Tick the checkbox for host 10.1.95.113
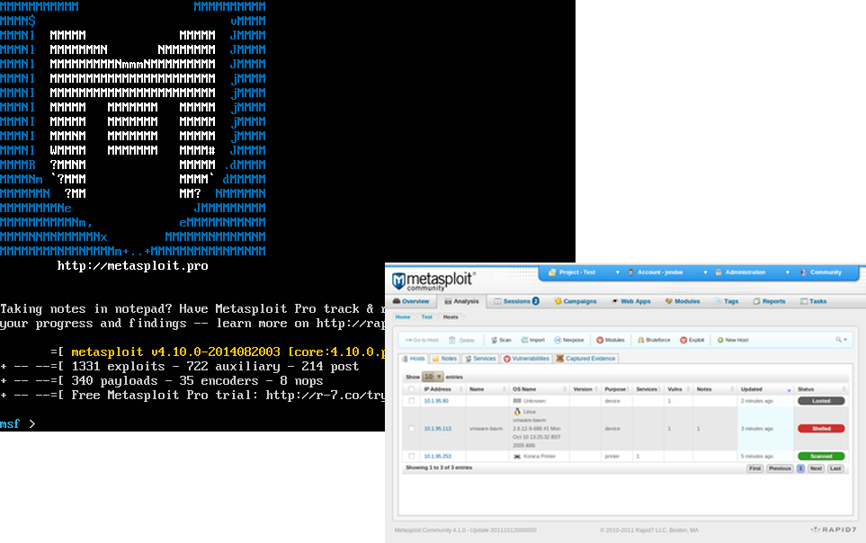The width and height of the screenshot is (866, 543). click(x=412, y=429)
